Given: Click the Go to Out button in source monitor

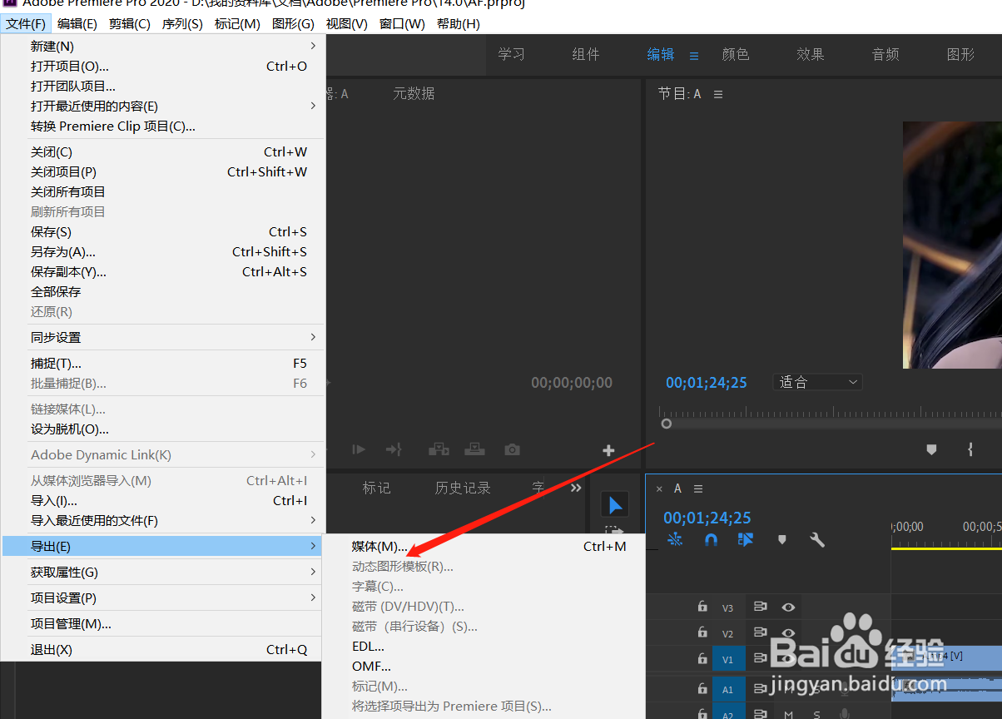Looking at the screenshot, I should pos(394,449).
